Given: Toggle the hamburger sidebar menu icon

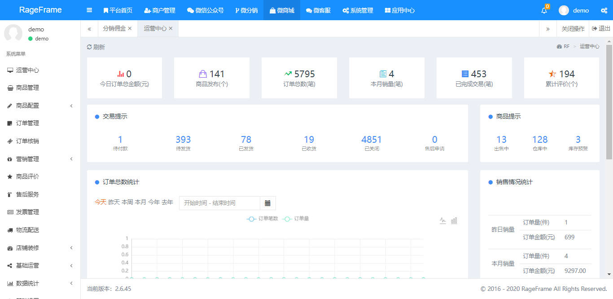Looking at the screenshot, I should 89,10.
